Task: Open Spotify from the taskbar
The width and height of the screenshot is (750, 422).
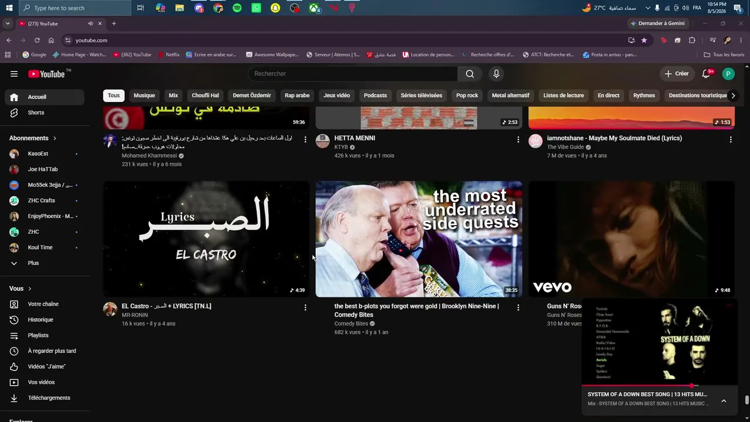Action: [x=237, y=8]
